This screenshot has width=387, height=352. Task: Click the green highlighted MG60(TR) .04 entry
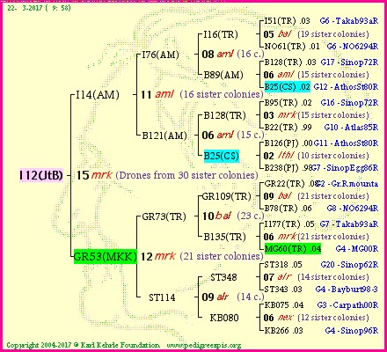click(293, 249)
